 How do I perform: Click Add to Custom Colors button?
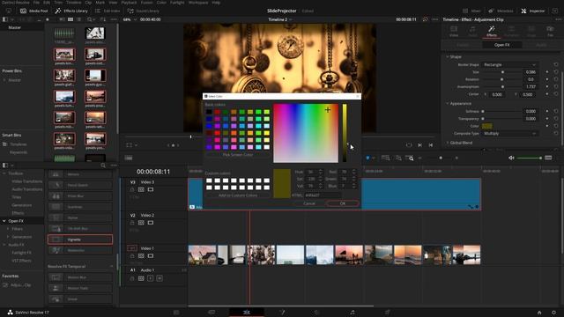[238, 195]
